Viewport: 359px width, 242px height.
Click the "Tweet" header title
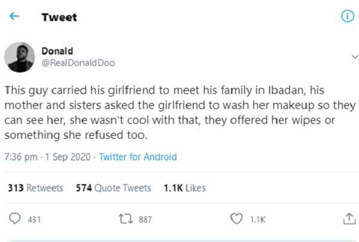tap(59, 17)
